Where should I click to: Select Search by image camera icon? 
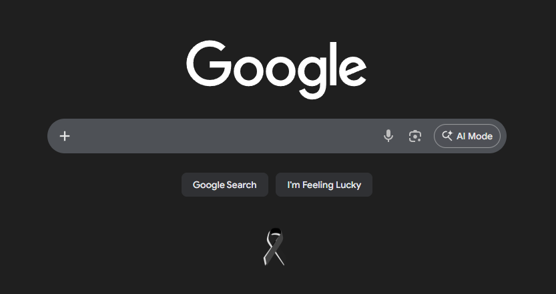pyautogui.click(x=415, y=136)
